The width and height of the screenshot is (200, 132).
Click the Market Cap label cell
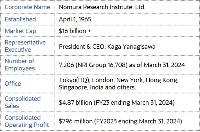[20, 31]
